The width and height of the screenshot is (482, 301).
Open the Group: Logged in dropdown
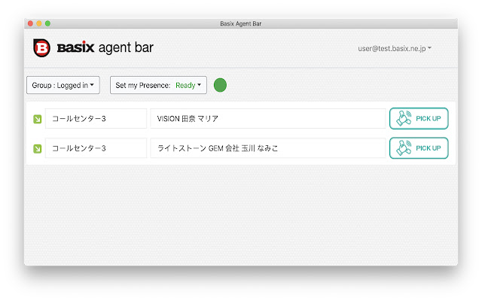(63, 85)
